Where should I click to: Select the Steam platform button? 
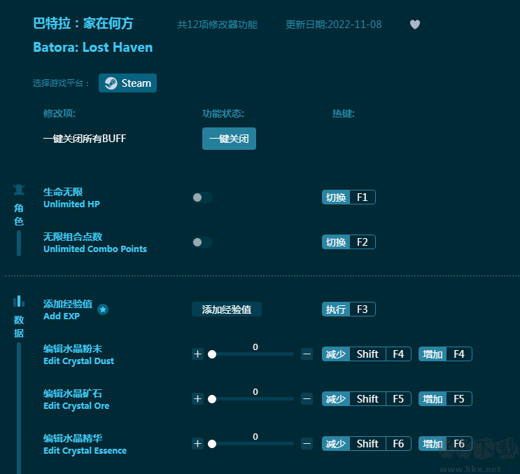pyautogui.click(x=127, y=83)
